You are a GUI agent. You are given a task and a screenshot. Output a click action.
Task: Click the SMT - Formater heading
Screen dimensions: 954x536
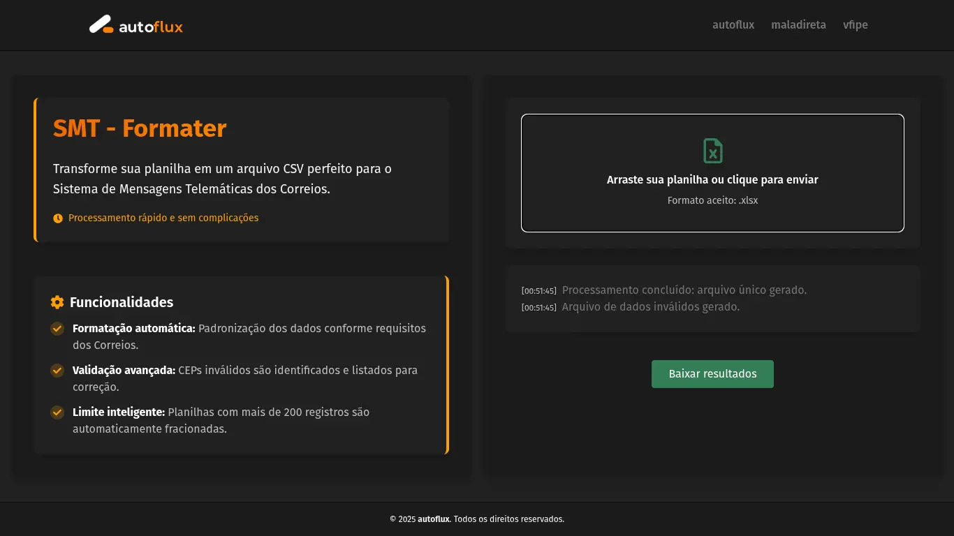140,128
